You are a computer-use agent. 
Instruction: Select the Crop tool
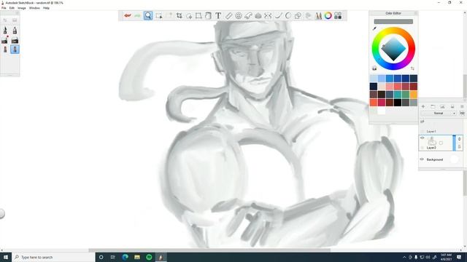tap(180, 16)
